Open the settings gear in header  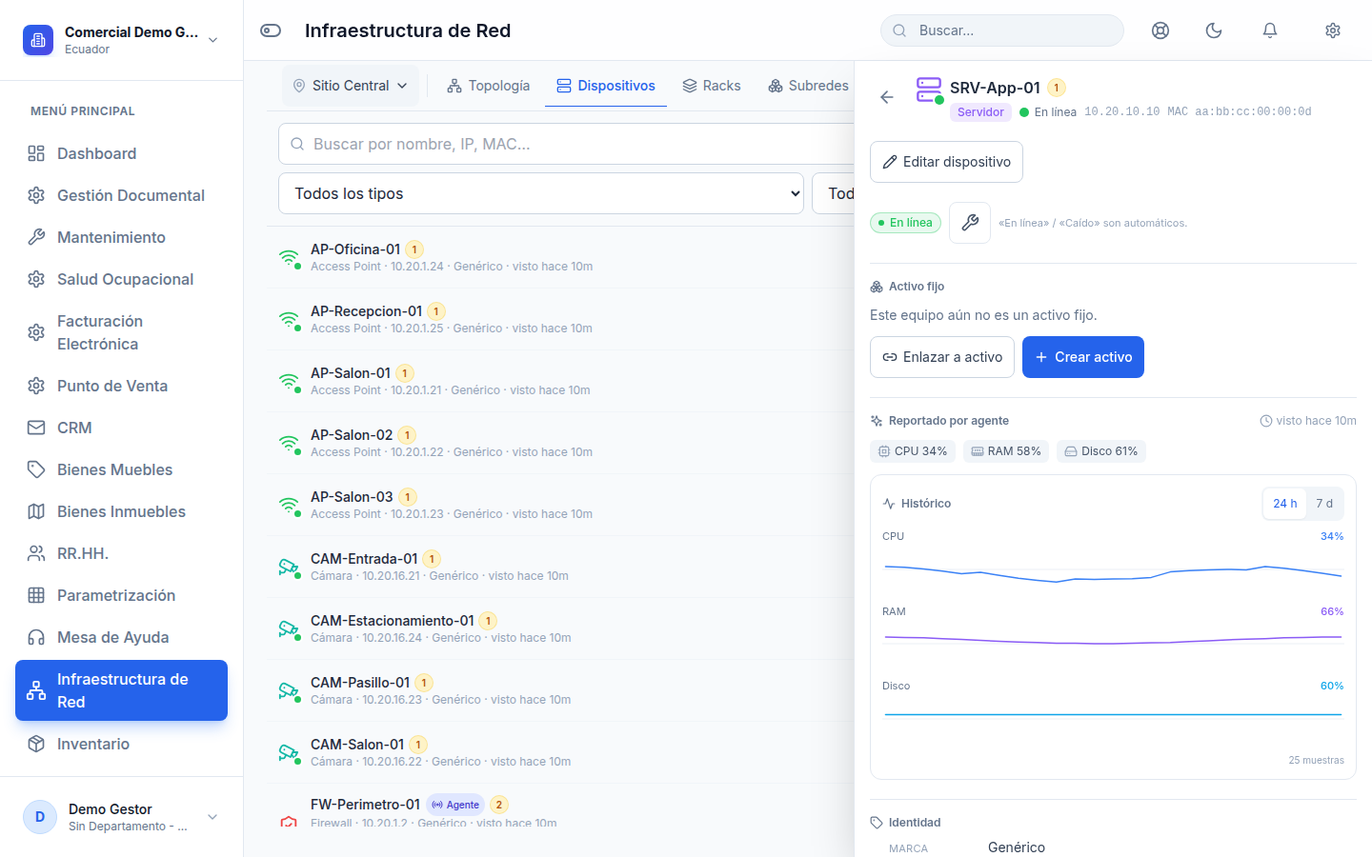click(1333, 30)
